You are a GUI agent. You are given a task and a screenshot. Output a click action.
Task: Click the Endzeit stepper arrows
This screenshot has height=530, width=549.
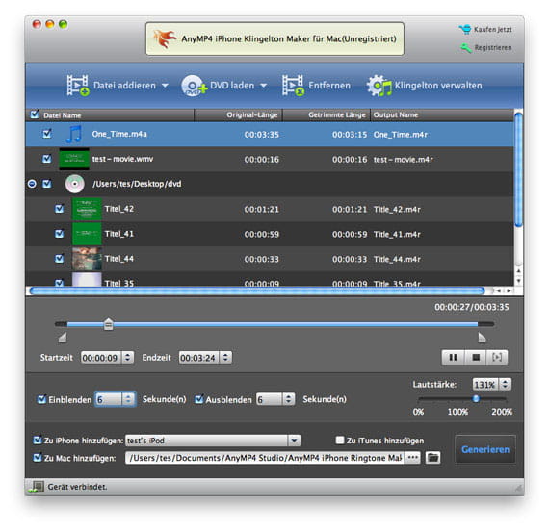225,357
